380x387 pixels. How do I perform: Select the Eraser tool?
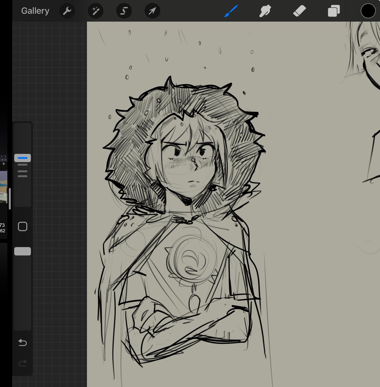[299, 11]
